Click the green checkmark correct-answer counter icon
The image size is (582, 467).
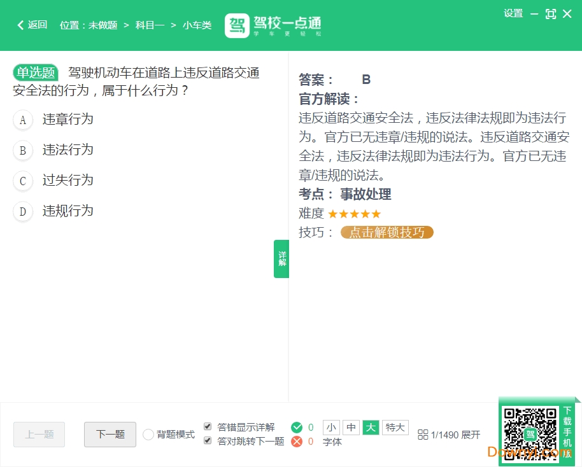[x=297, y=428]
